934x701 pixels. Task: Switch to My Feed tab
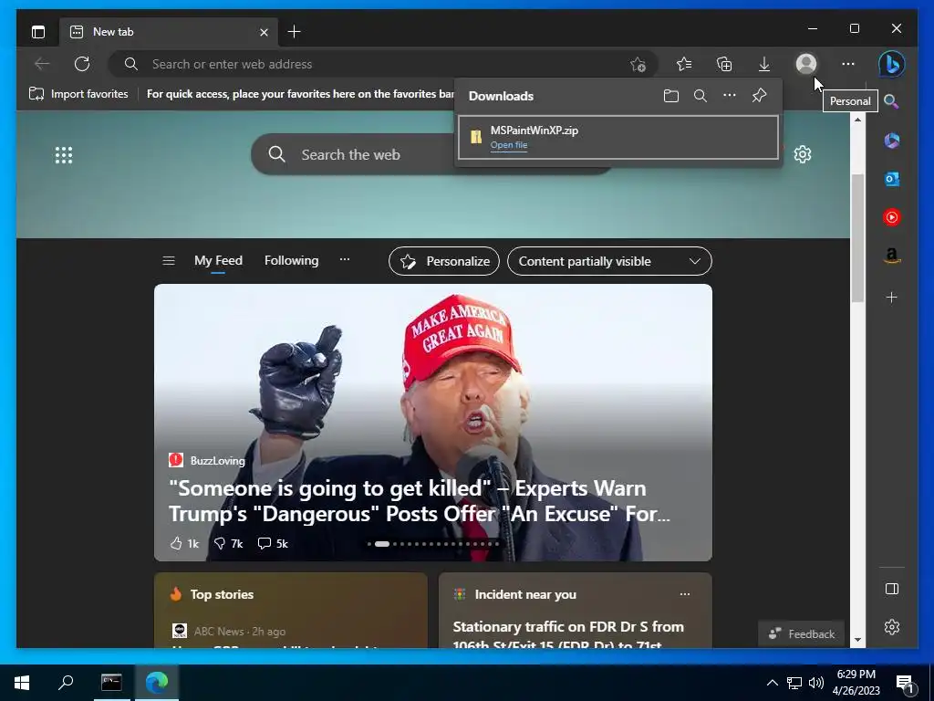pos(218,260)
